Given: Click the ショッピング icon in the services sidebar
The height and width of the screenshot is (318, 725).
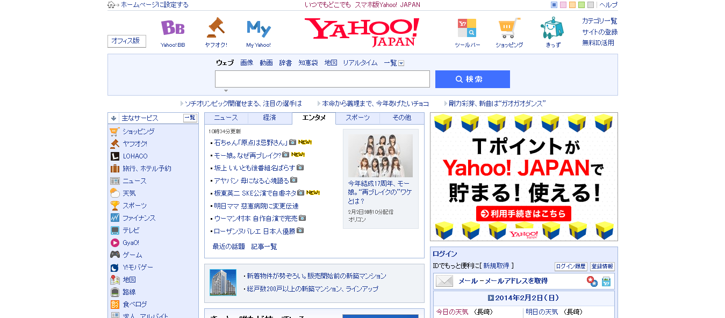Looking at the screenshot, I should (x=114, y=132).
